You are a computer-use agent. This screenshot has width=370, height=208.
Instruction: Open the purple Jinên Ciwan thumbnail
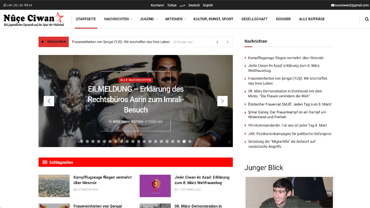[155, 186]
